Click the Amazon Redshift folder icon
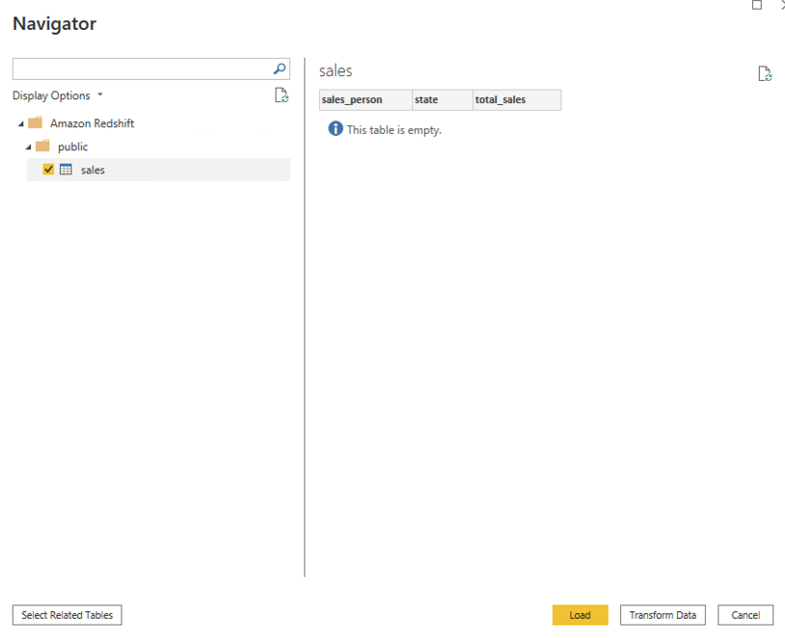785x638 pixels. pos(36,123)
